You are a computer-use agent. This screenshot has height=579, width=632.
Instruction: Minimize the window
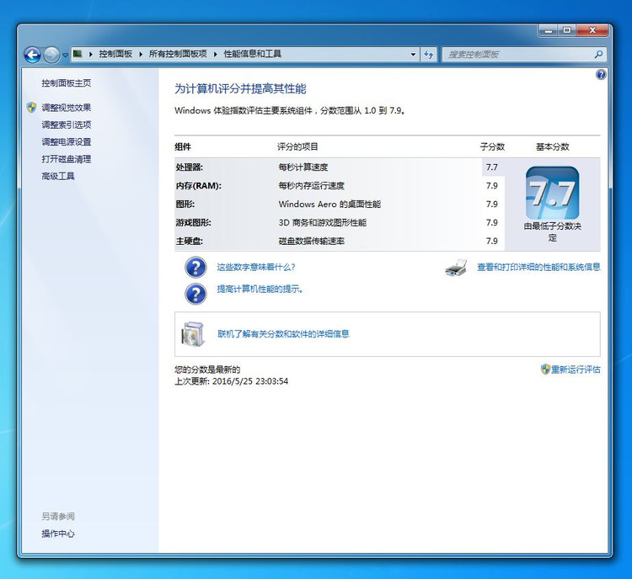pos(549,30)
